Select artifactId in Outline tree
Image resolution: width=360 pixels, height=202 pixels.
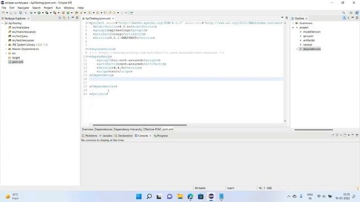(309, 40)
